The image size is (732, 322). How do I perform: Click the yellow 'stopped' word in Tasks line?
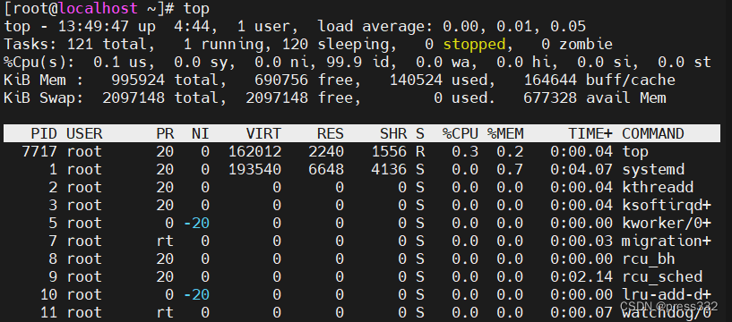pyautogui.click(x=474, y=45)
